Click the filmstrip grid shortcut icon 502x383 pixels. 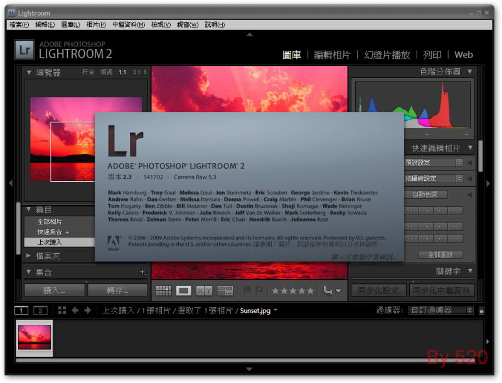pos(61,310)
